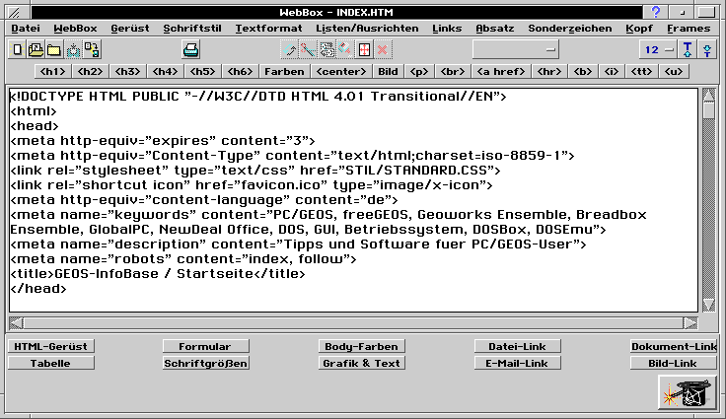Click the help question mark icon

(x=656, y=12)
